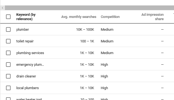Sort by Avg. monthly searches column
174x100 pixels.
click(x=79, y=17)
